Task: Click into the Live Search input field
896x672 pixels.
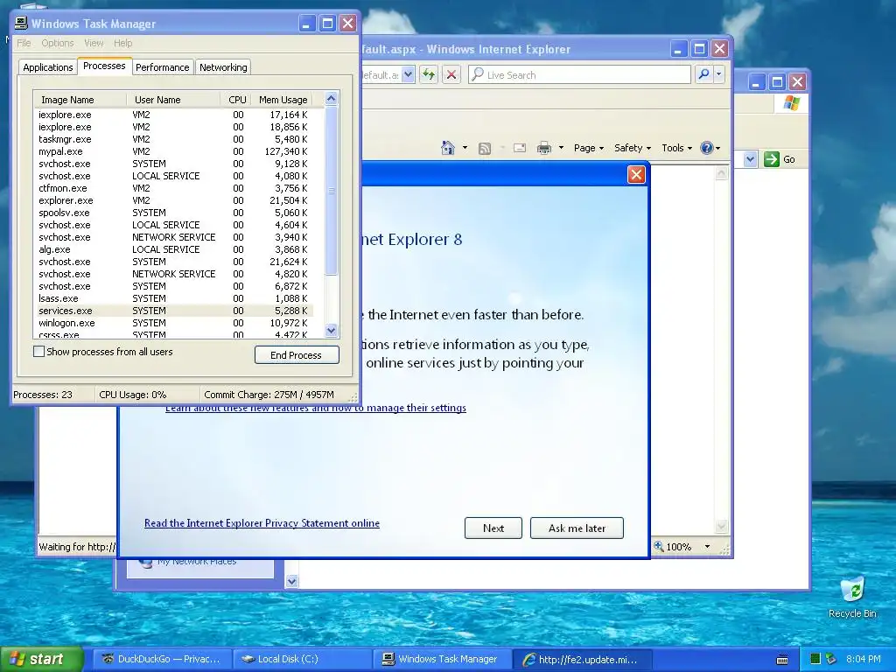Action: point(579,74)
